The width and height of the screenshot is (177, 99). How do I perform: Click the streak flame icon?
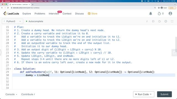(x=159, y=13)
